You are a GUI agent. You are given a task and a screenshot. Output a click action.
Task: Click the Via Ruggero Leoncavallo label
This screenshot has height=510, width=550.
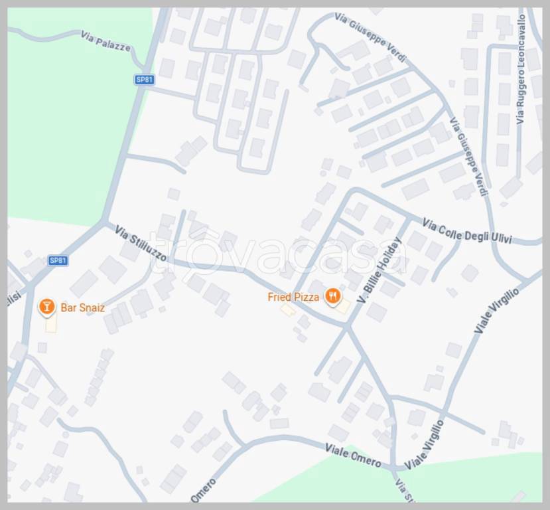pos(521,69)
